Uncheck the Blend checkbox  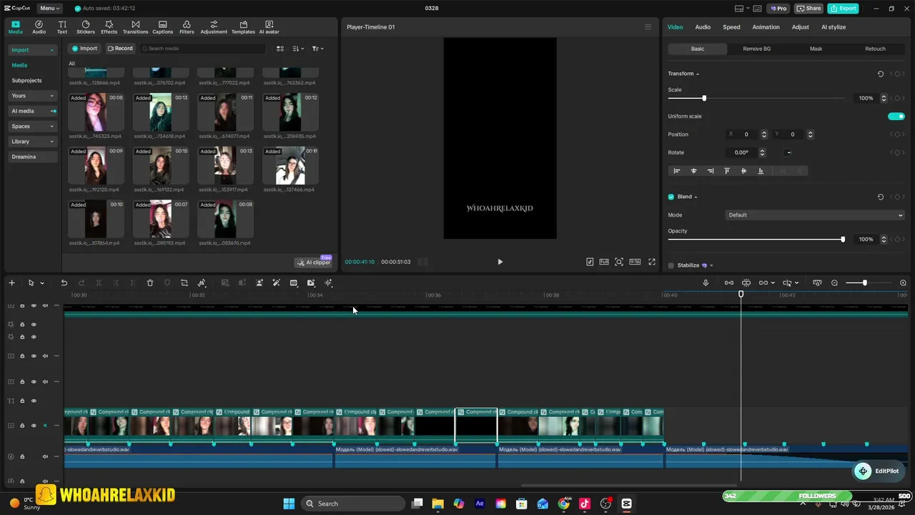pyautogui.click(x=671, y=197)
